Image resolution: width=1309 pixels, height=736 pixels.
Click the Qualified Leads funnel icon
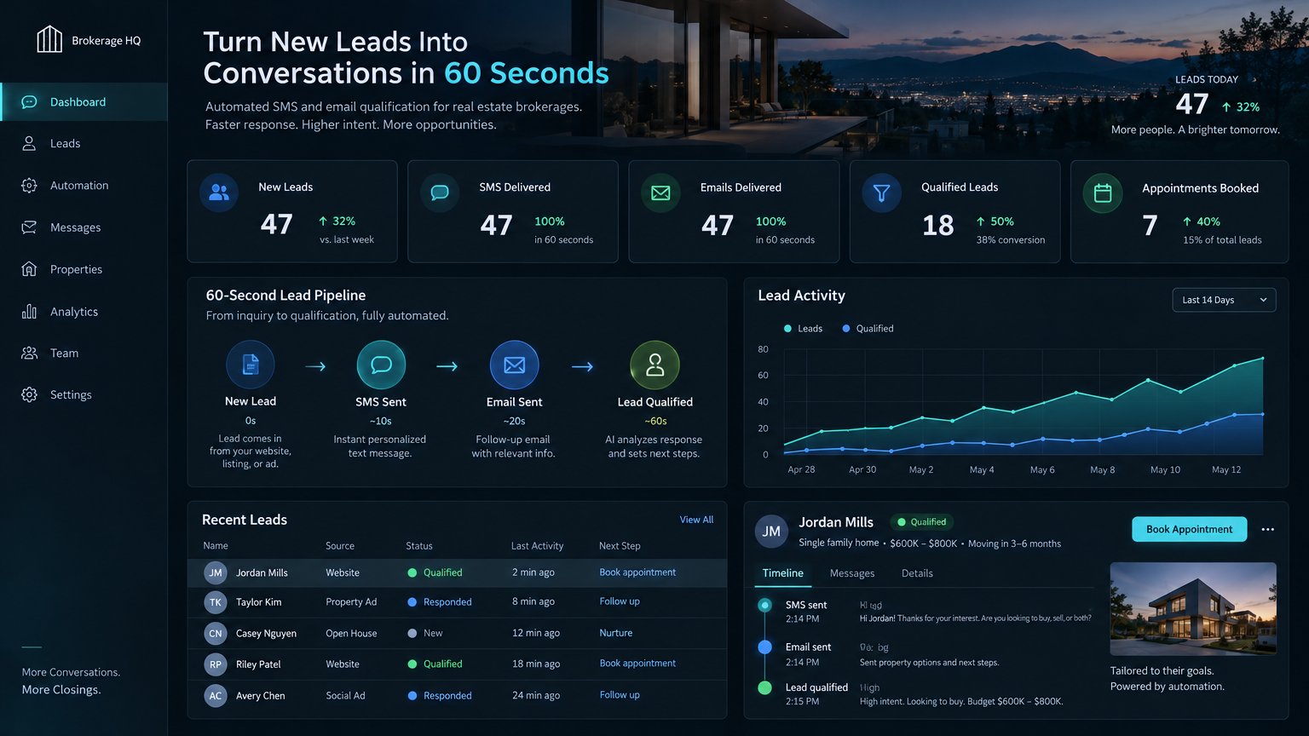[x=881, y=193]
